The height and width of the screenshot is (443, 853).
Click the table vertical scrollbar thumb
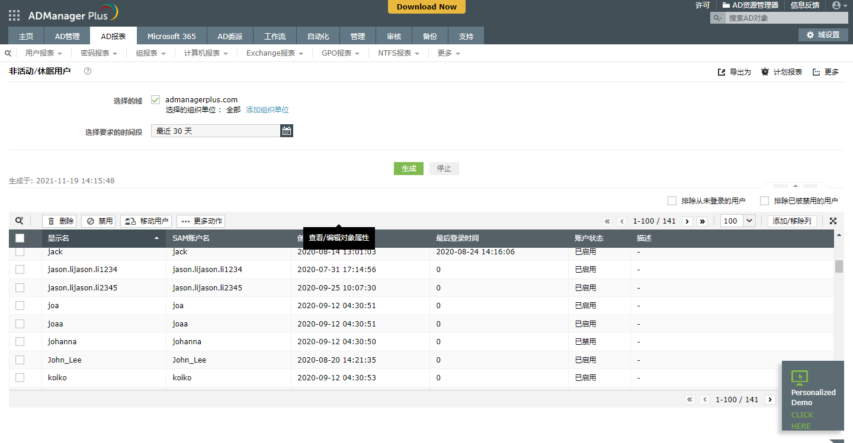coord(839,267)
